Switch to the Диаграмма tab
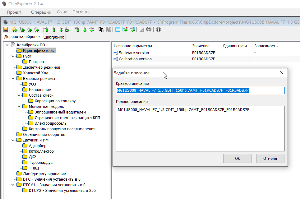 point(54,37)
